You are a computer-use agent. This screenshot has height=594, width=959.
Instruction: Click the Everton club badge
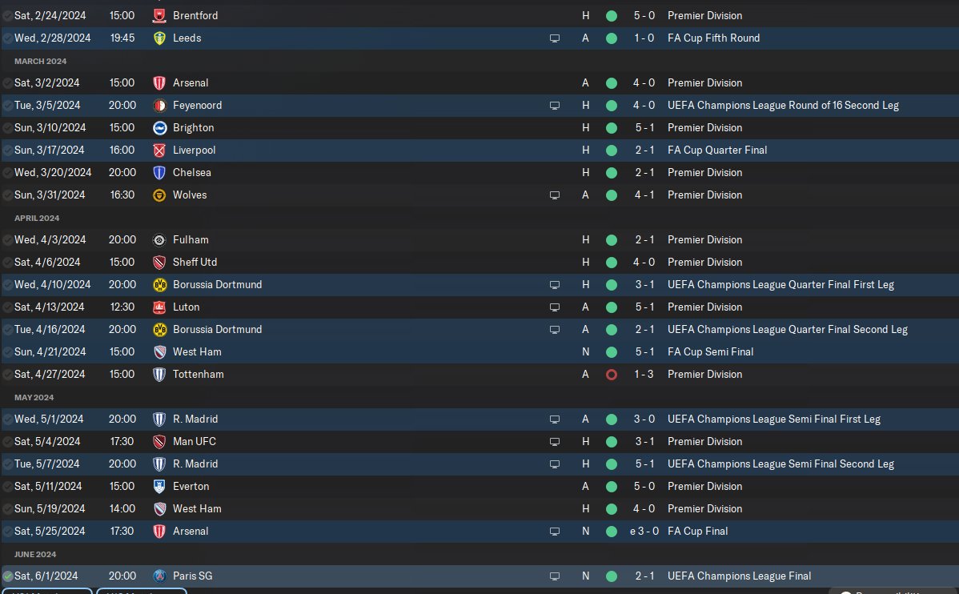[x=159, y=487]
